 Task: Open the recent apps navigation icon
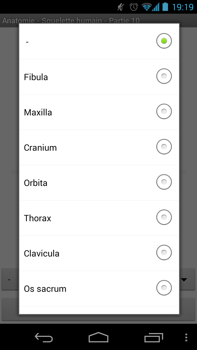pos(153,337)
